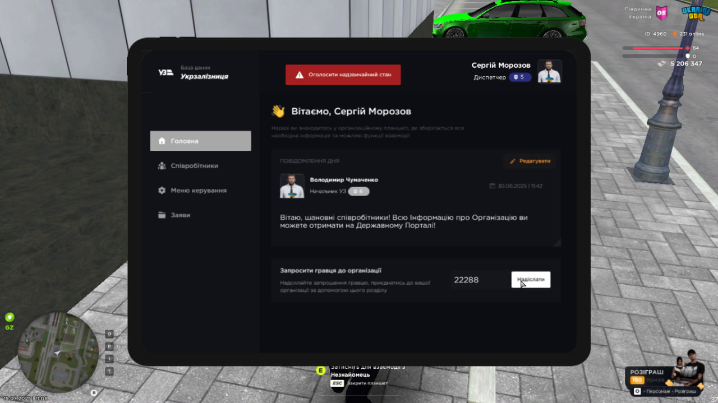
Task: Send the invitation with Надіслати
Action: click(531, 280)
